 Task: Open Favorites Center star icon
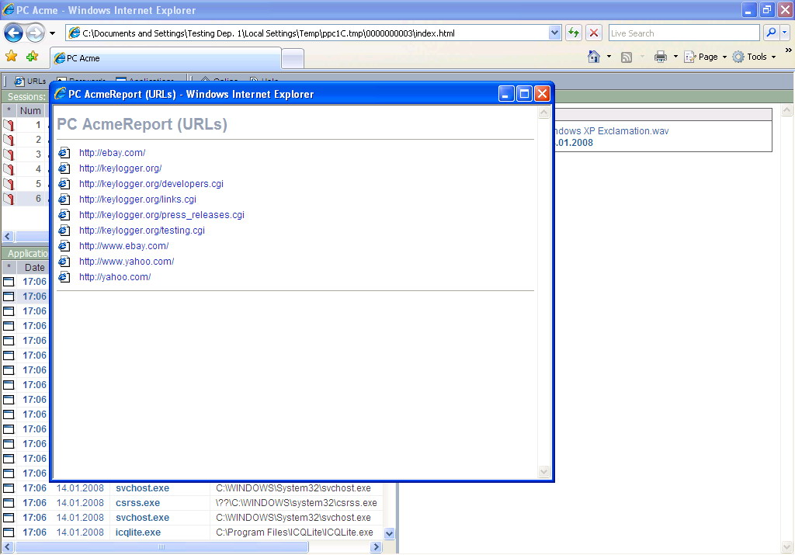click(12, 57)
